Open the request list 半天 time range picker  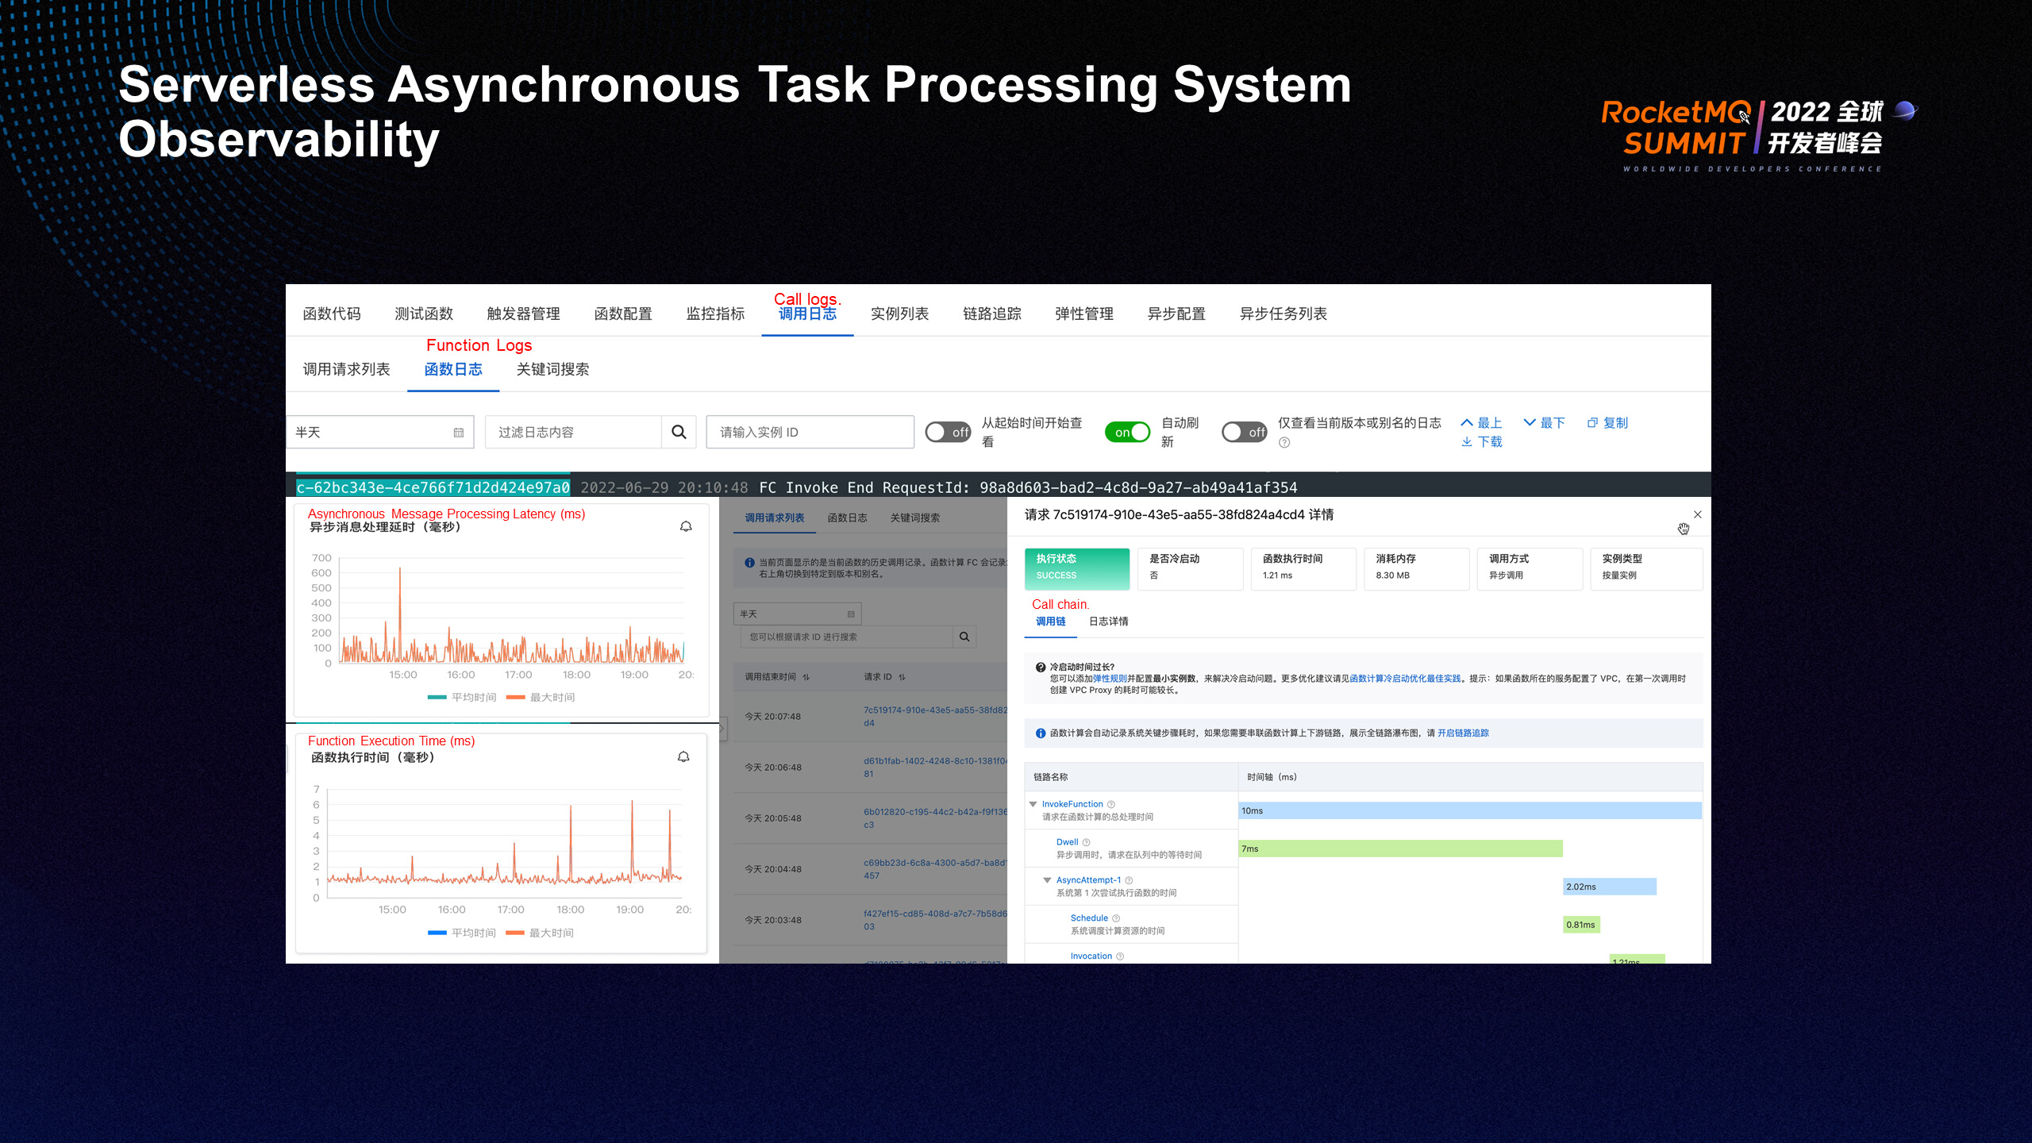[798, 614]
